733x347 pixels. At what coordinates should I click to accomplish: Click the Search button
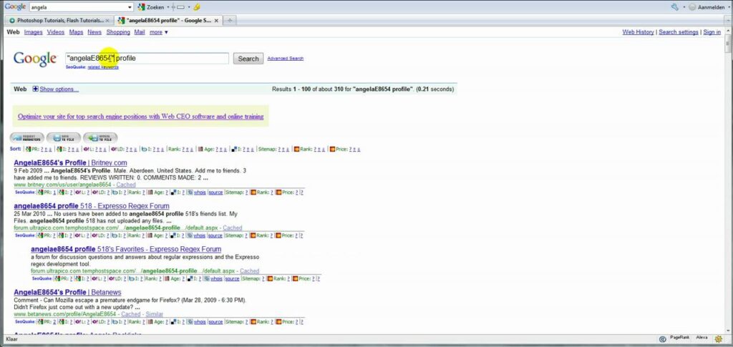click(x=248, y=59)
